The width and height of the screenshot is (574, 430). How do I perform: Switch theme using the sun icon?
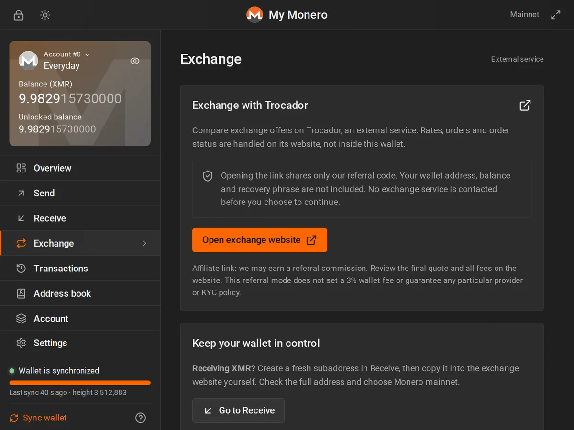click(45, 15)
